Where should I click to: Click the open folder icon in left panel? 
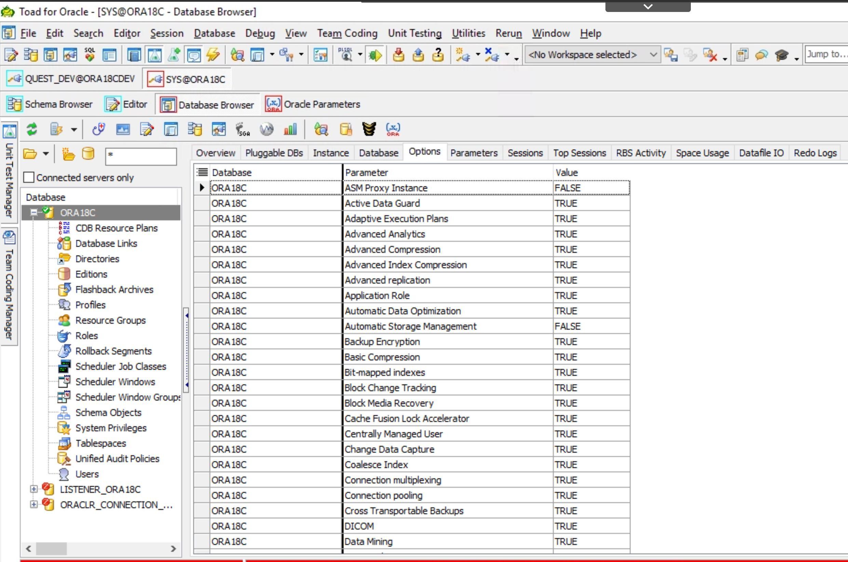point(30,154)
